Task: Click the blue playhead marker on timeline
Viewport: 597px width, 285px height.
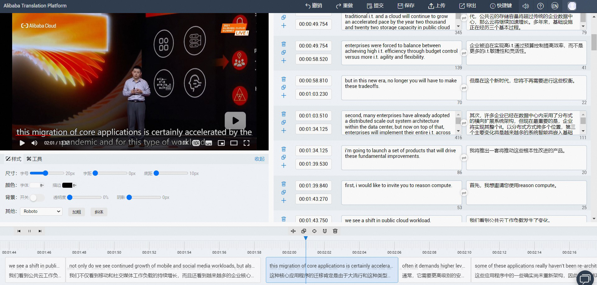Action: pyautogui.click(x=306, y=238)
